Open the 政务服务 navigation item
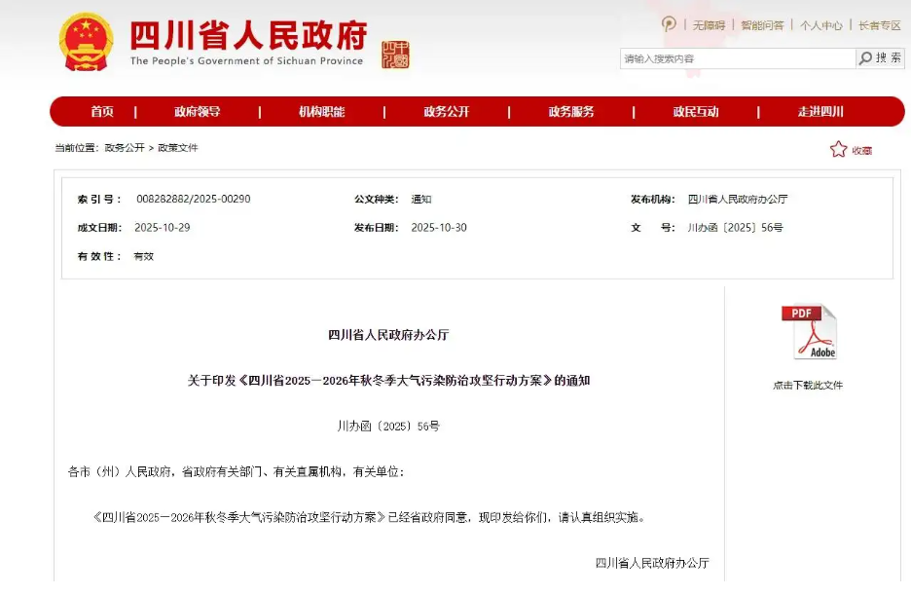Viewport: 911px width, 595px height. (x=571, y=112)
